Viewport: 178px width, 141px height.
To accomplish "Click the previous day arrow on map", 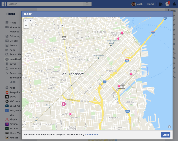I will [26, 20].
